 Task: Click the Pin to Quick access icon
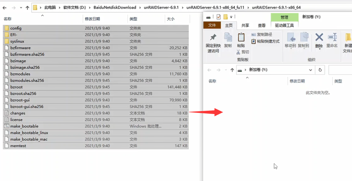tap(213, 37)
